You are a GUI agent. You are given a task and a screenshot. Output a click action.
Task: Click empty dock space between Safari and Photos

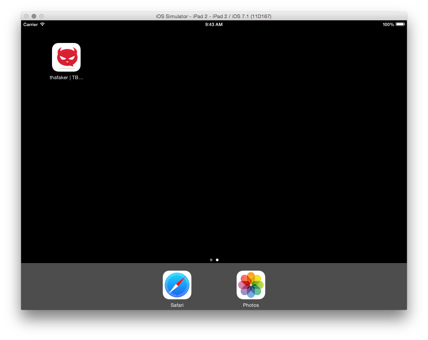[214, 286]
